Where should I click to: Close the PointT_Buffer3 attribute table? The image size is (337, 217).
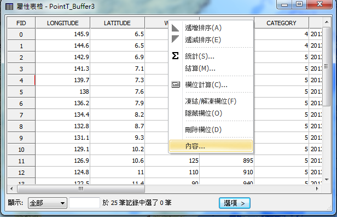click(x=319, y=4)
